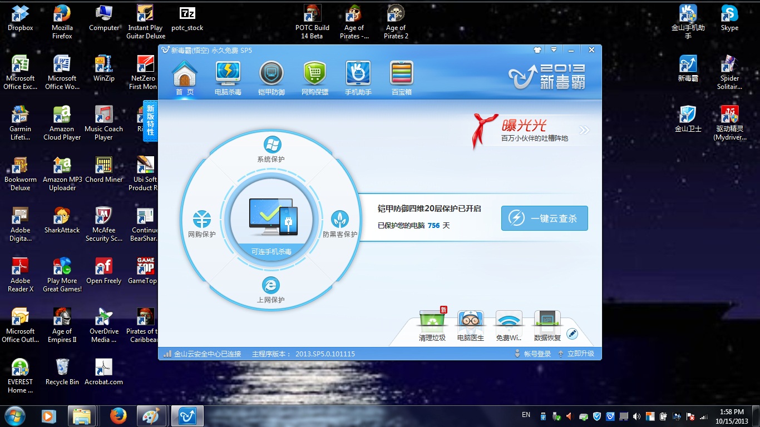Viewport: 760px width, 427px height.
Task: Launch 数据恢复 data recovery tool
Action: (x=547, y=326)
